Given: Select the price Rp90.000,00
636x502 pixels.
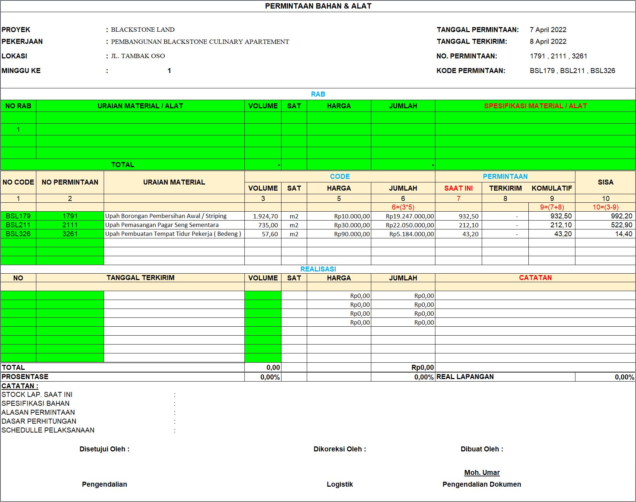Looking at the screenshot, I should coord(352,234).
